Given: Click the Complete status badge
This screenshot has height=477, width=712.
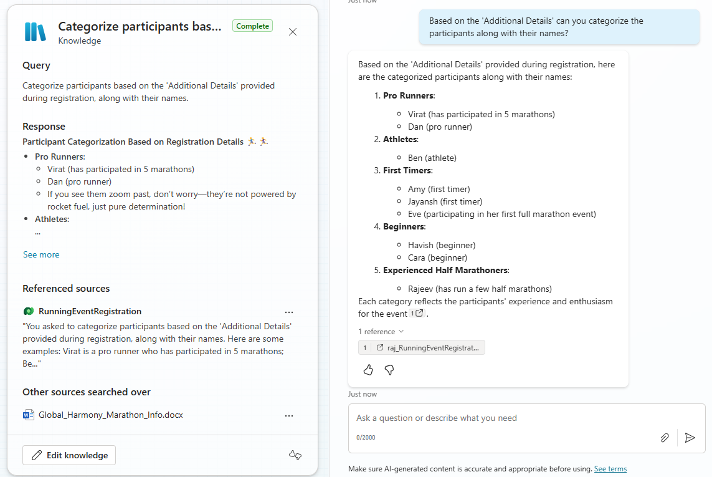Looking at the screenshot, I should click(252, 26).
